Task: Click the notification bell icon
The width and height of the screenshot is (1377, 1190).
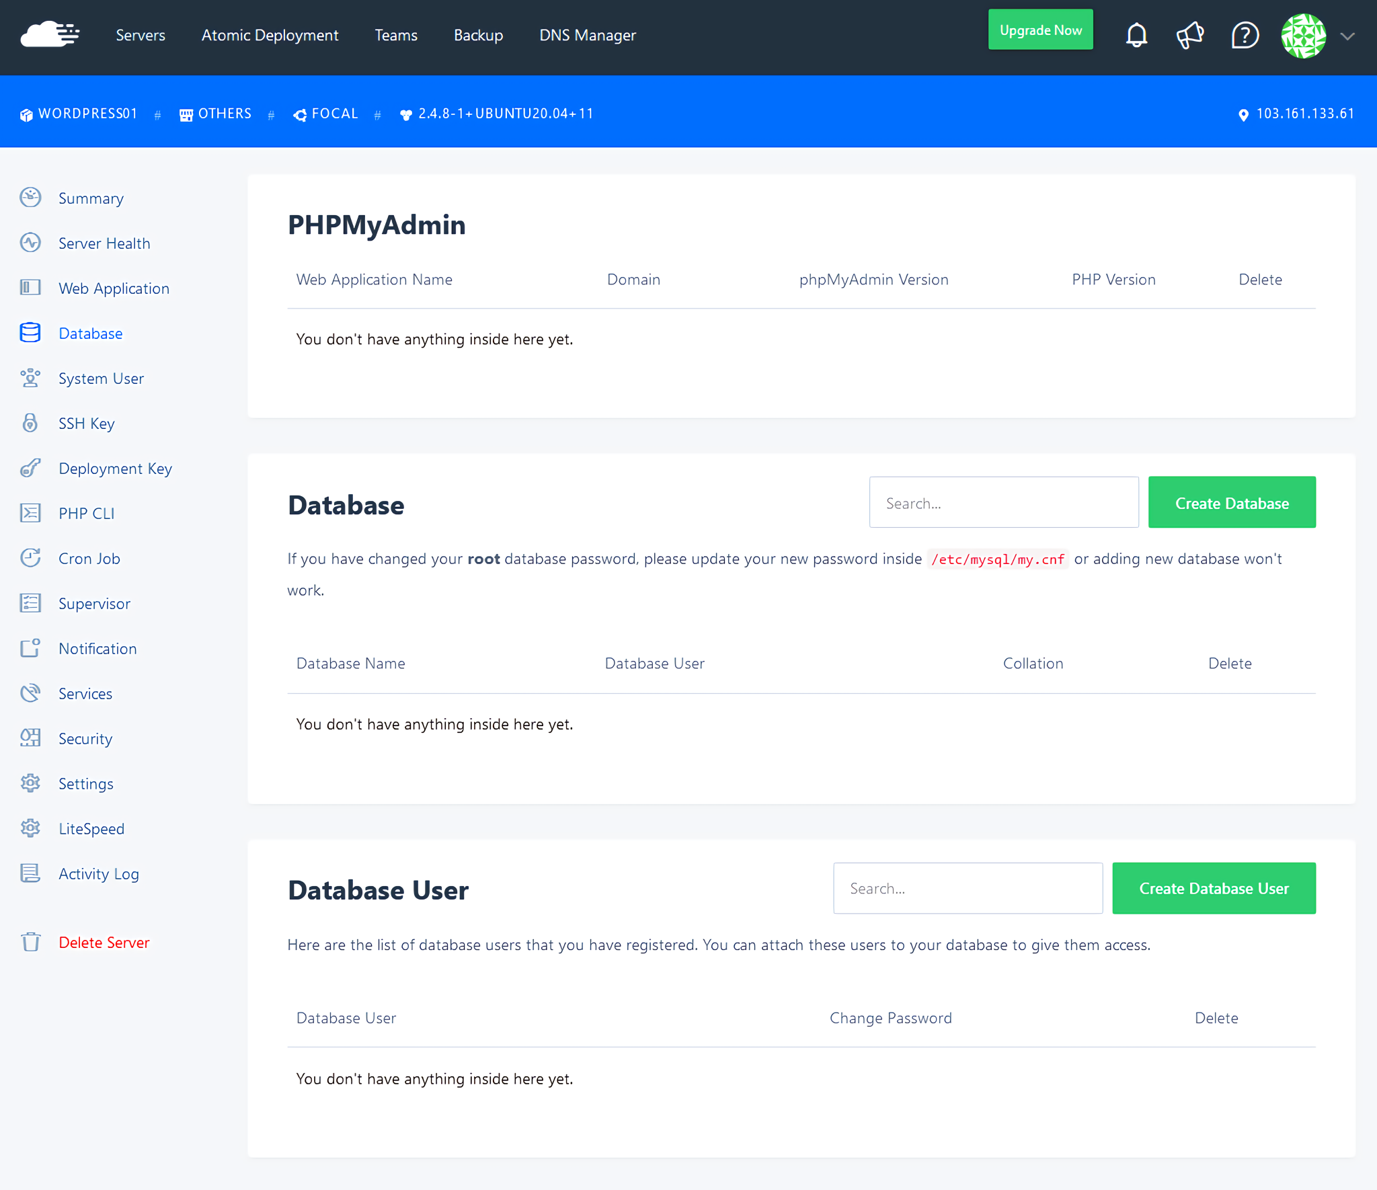Action: [x=1136, y=36]
